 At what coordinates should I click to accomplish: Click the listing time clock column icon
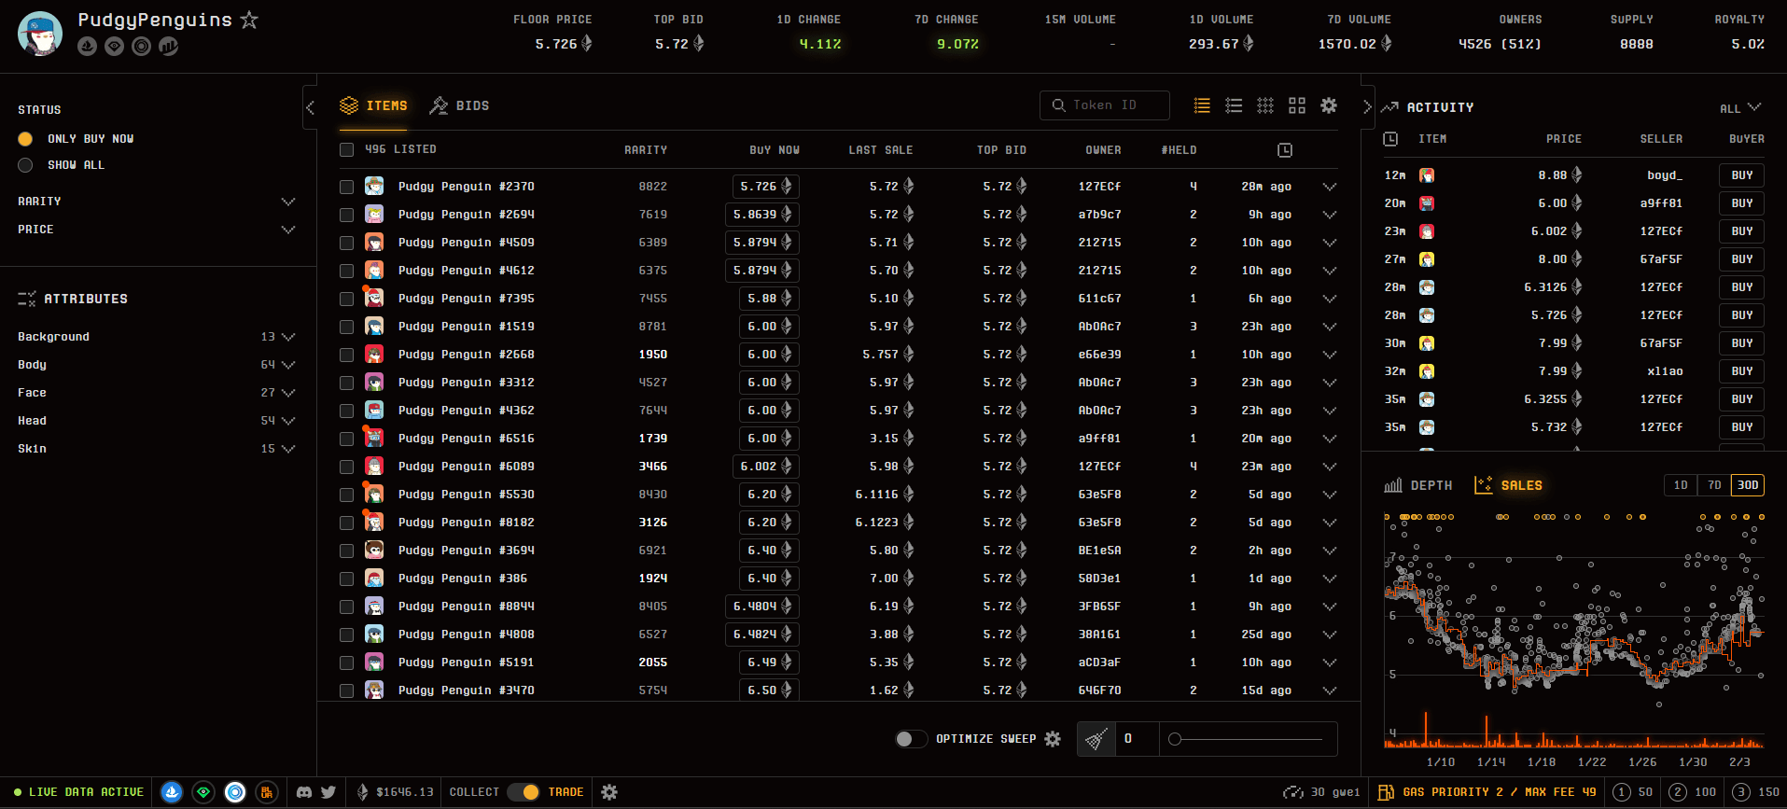(1285, 150)
